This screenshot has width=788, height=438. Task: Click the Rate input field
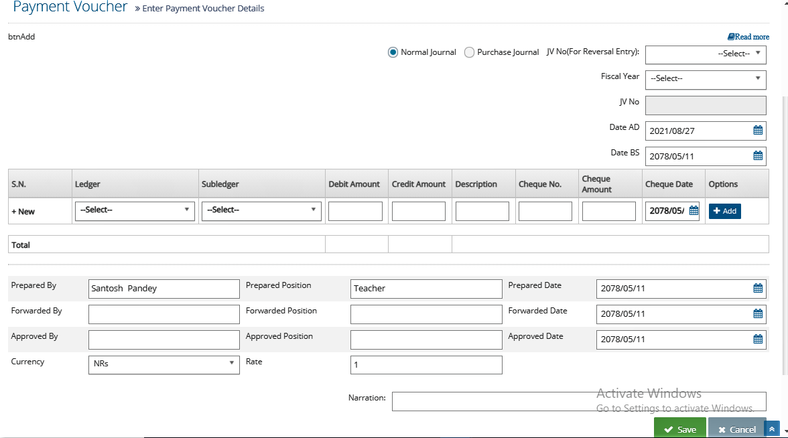[426, 364]
